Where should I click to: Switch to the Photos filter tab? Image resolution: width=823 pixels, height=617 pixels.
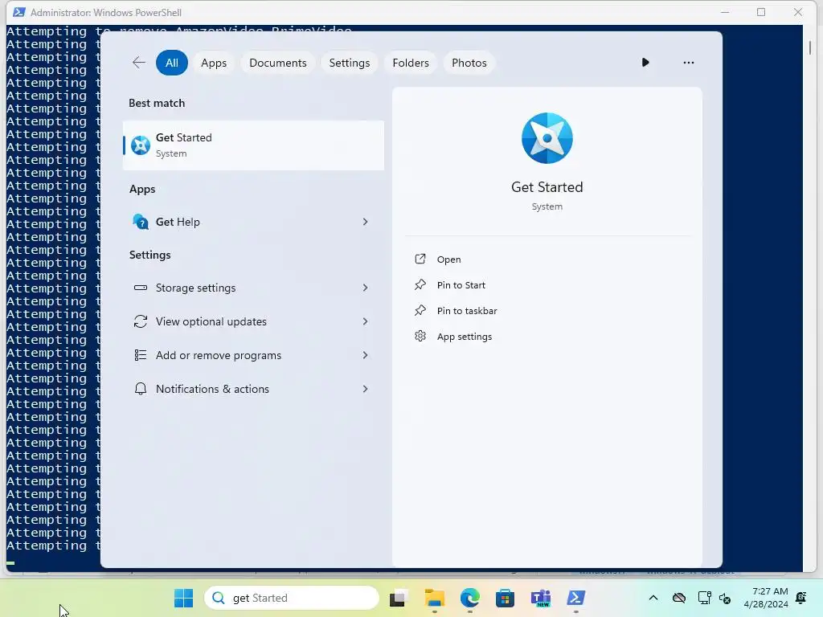[x=469, y=63]
